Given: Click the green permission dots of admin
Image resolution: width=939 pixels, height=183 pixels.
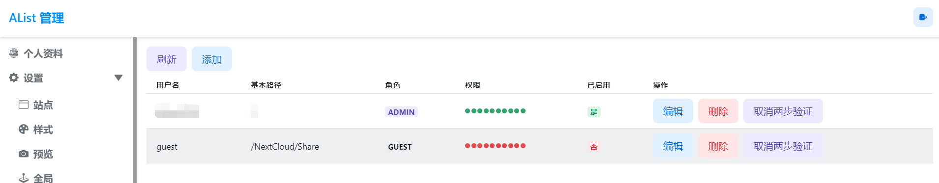Looking at the screenshot, I should 496,111.
